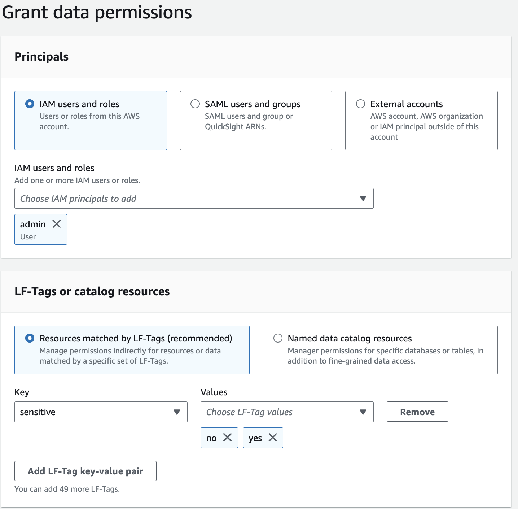Image resolution: width=518 pixels, height=509 pixels.
Task: Click the 'no' value chip label
Action: tap(211, 438)
